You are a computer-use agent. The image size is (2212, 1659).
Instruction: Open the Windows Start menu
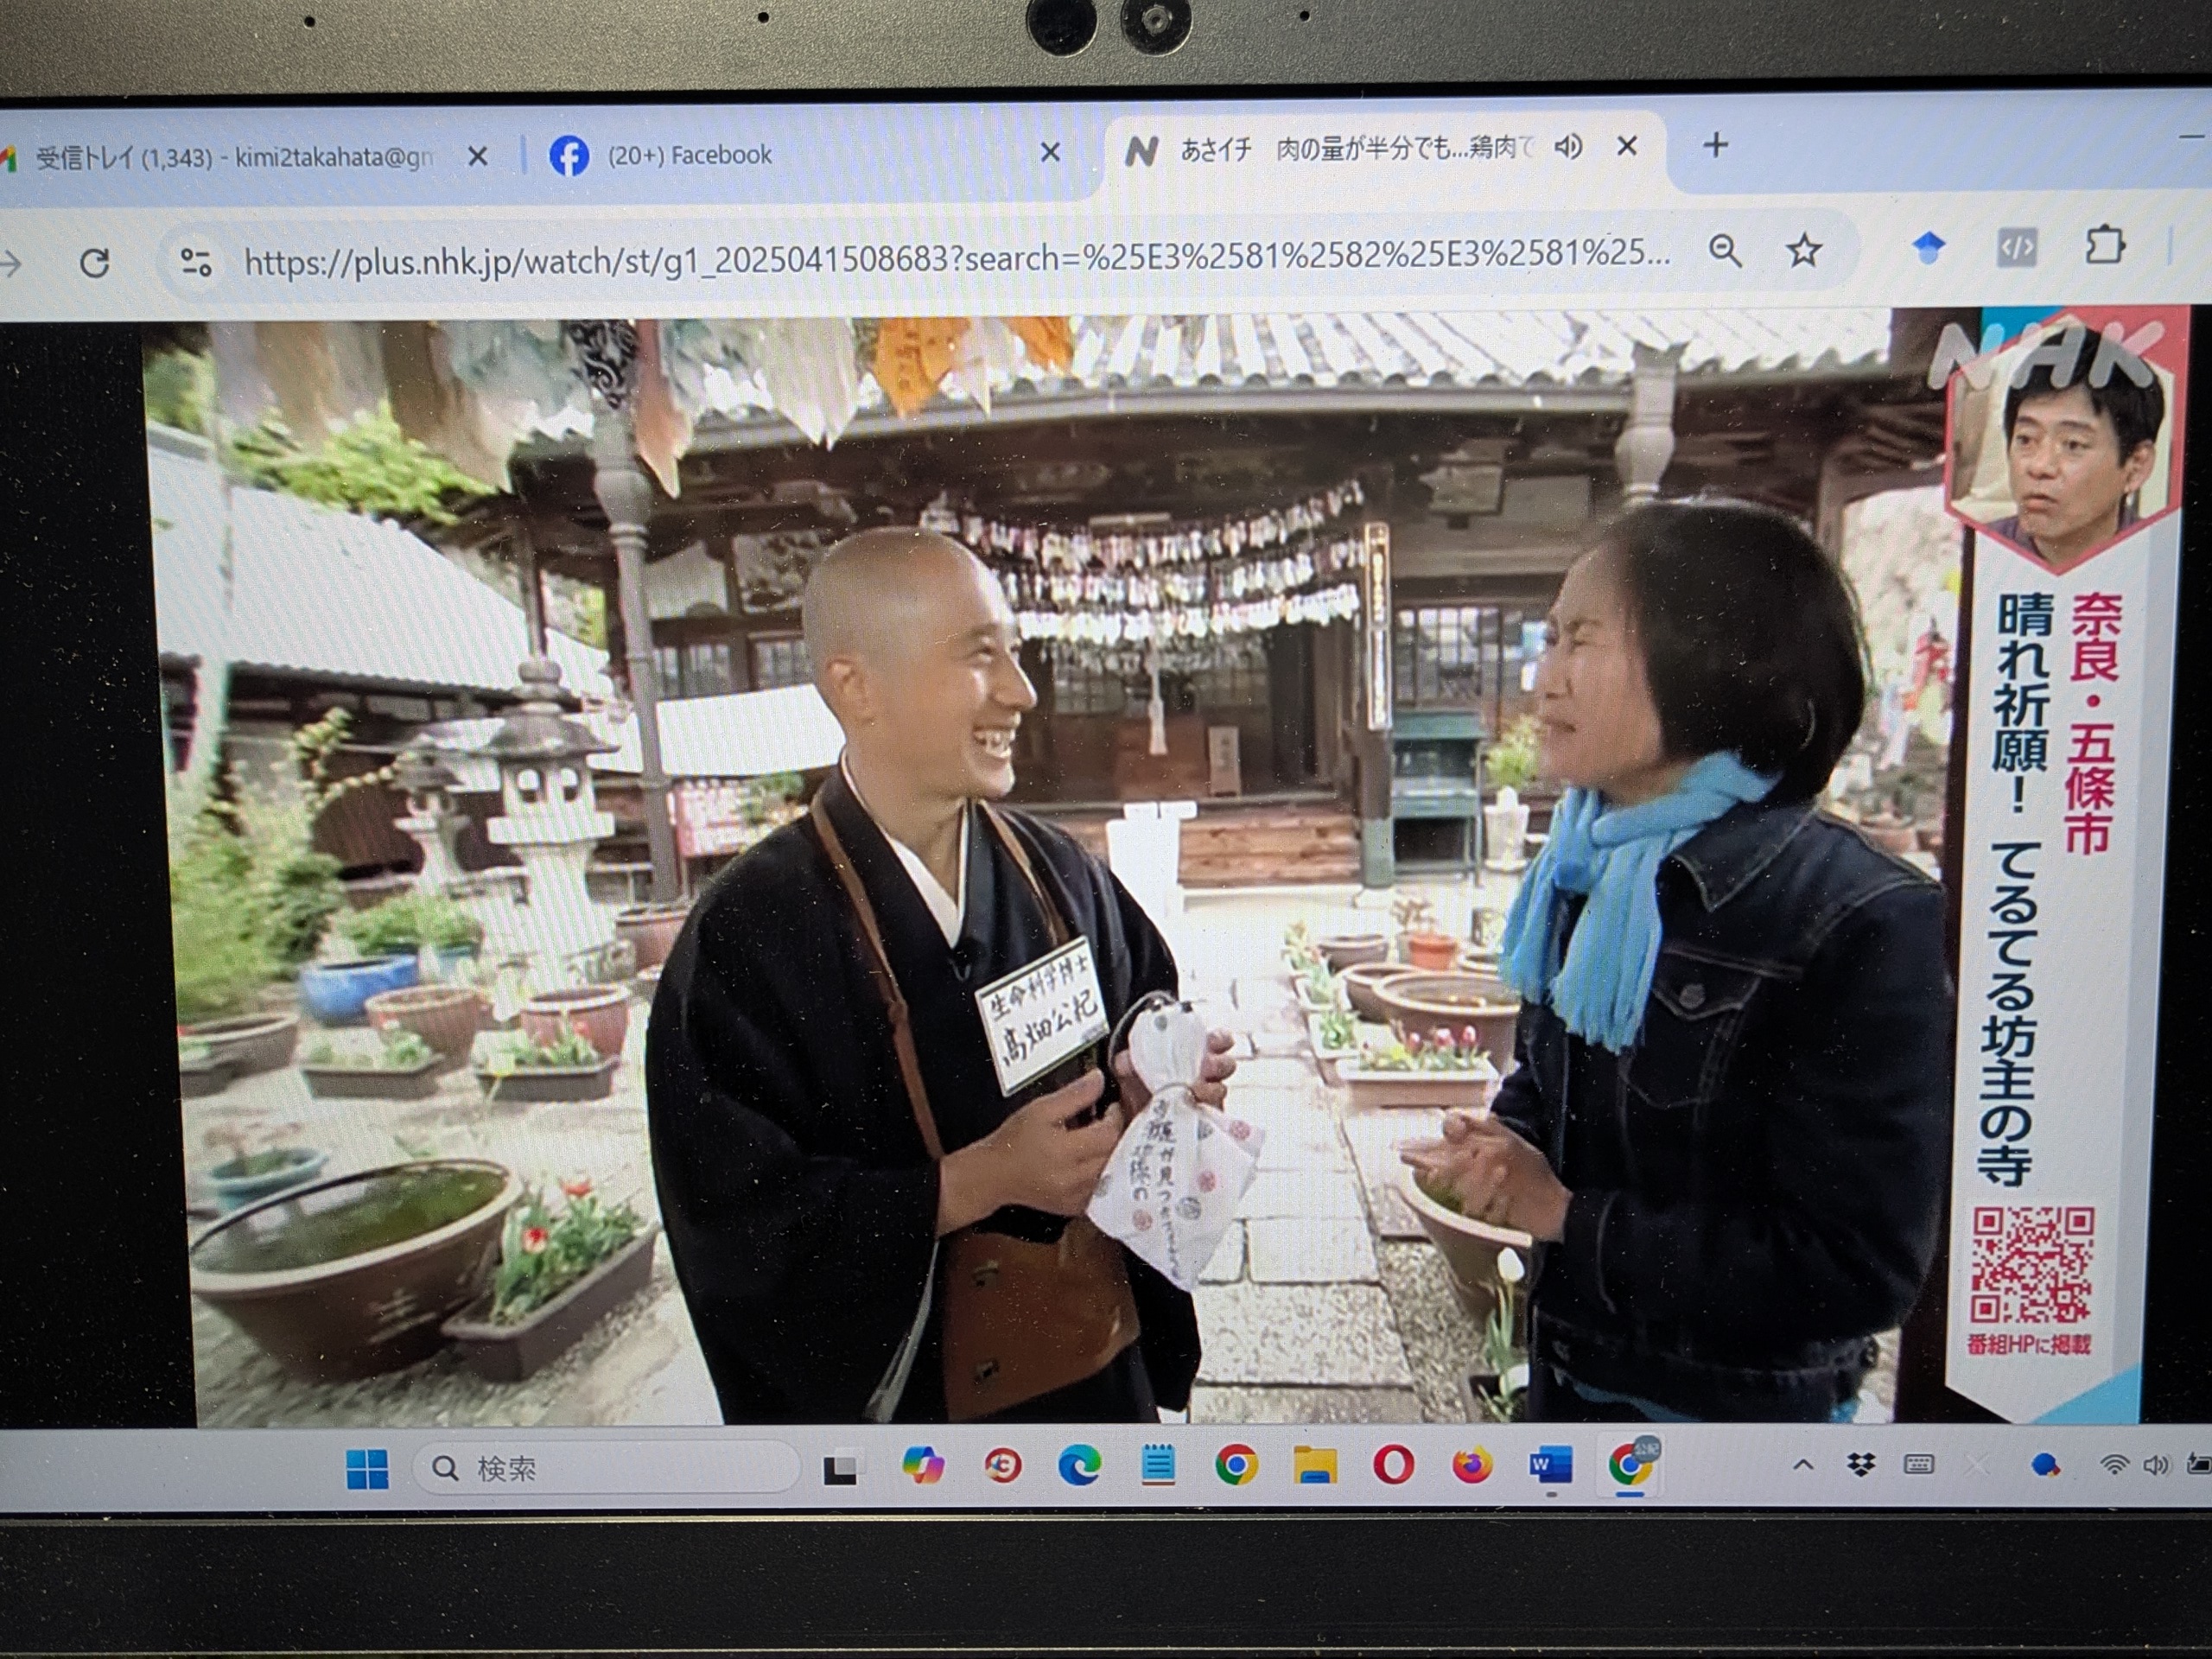(x=367, y=1469)
